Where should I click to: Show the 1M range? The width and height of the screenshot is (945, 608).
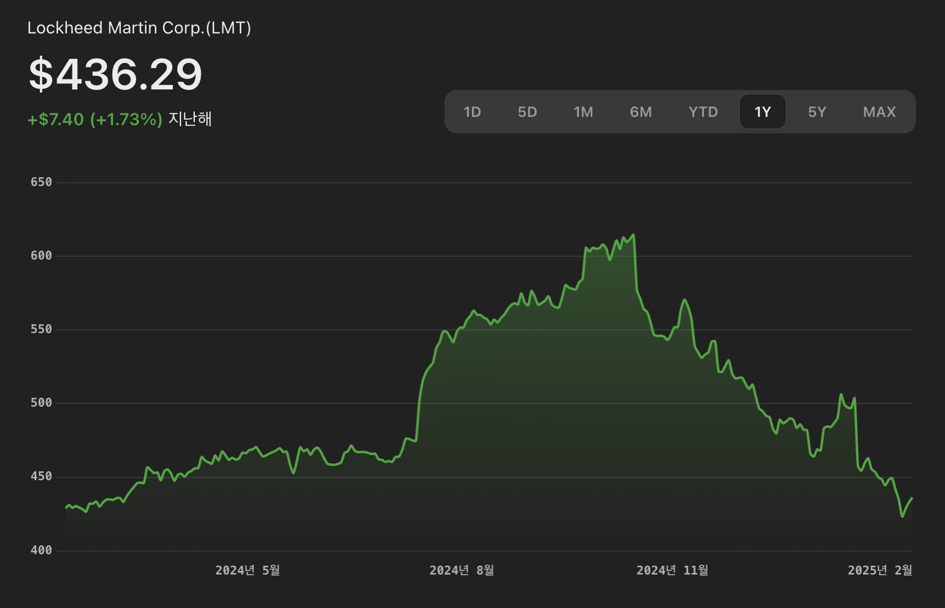pyautogui.click(x=583, y=112)
